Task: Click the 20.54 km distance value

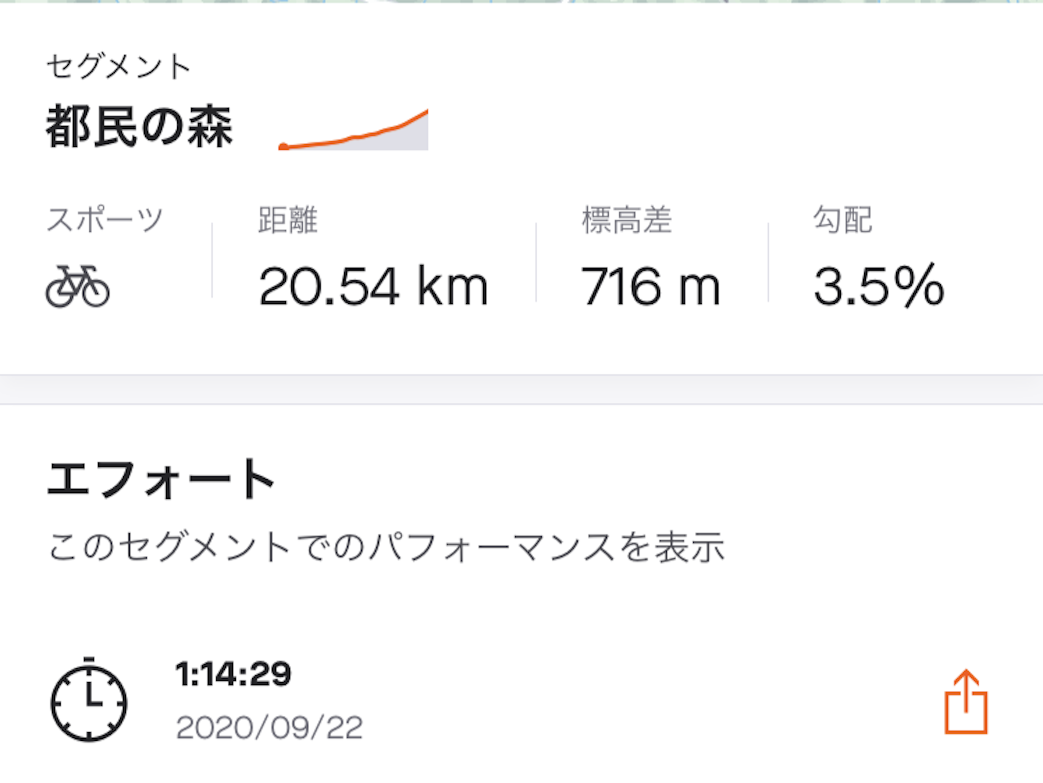Action: [x=373, y=286]
